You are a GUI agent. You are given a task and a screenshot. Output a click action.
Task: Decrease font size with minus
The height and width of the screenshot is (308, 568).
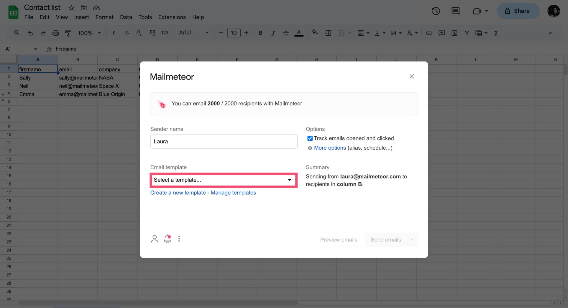click(221, 33)
